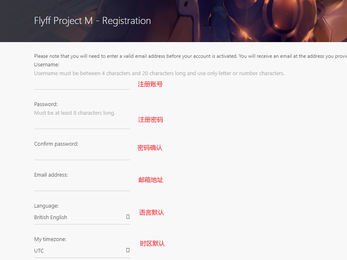Focus the Password input field
The height and width of the screenshot is (260, 347).
coord(82,123)
